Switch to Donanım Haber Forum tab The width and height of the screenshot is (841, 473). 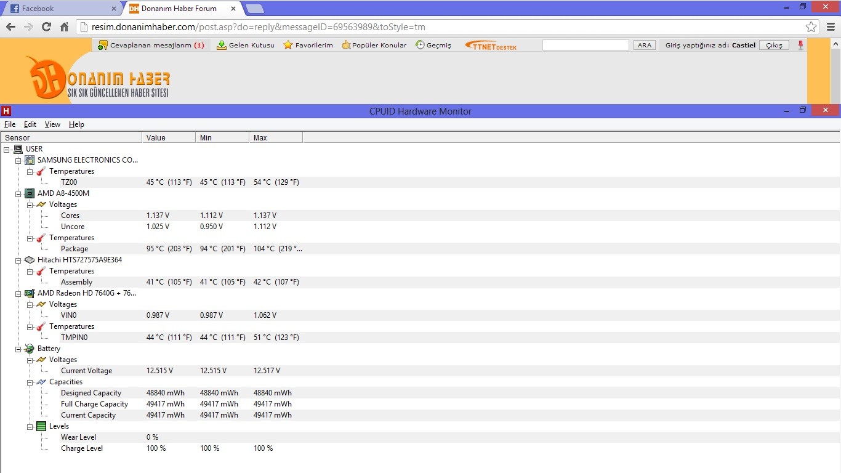click(x=182, y=9)
